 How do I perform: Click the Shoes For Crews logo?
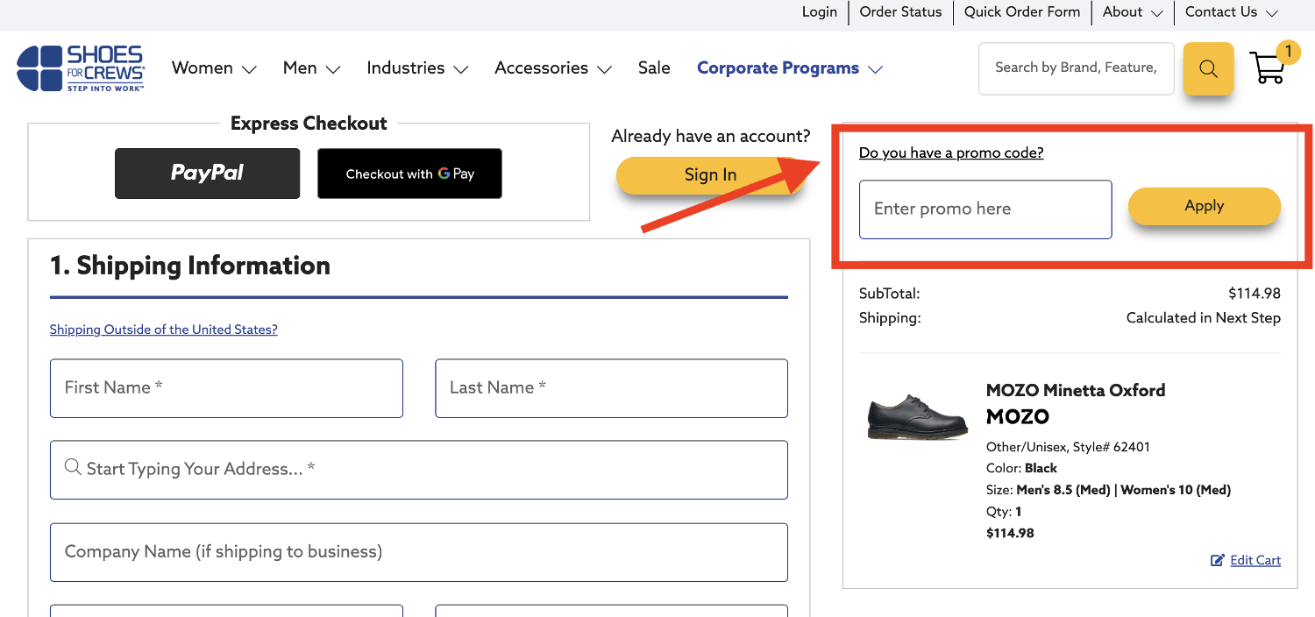81,68
